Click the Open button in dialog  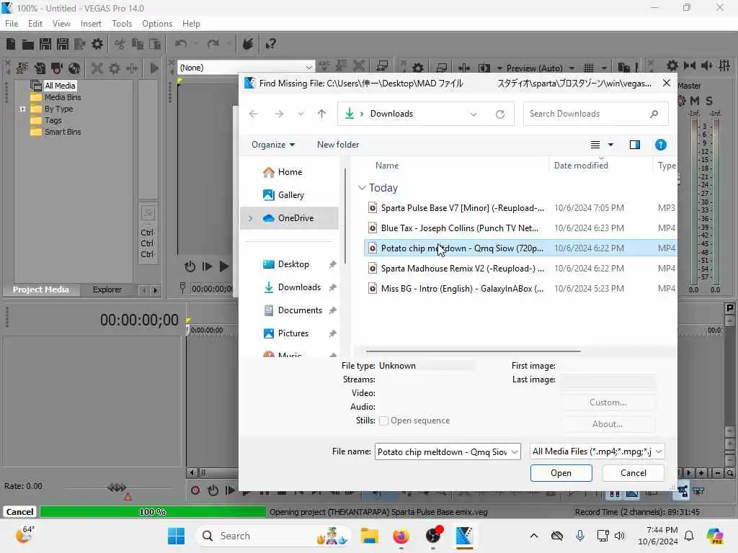pyautogui.click(x=561, y=473)
